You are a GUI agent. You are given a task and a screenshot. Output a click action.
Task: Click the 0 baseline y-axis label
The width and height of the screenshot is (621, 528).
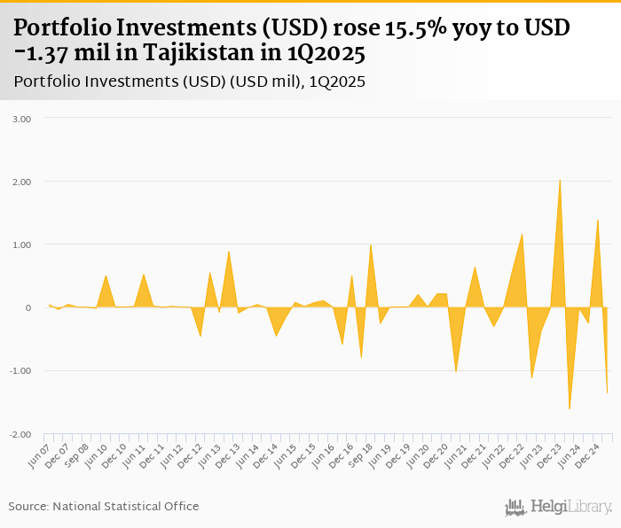point(28,308)
